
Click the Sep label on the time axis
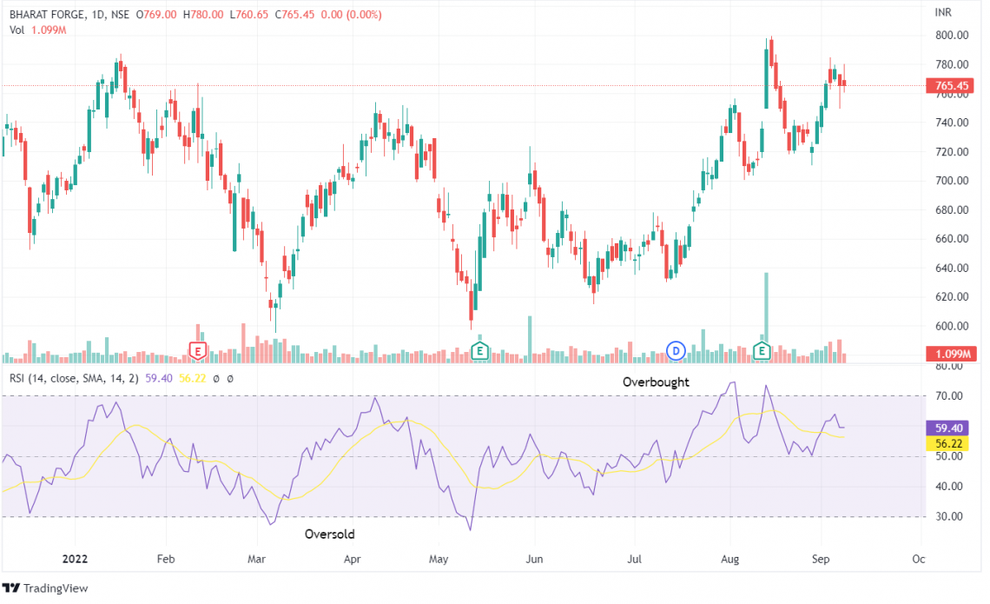tap(821, 560)
